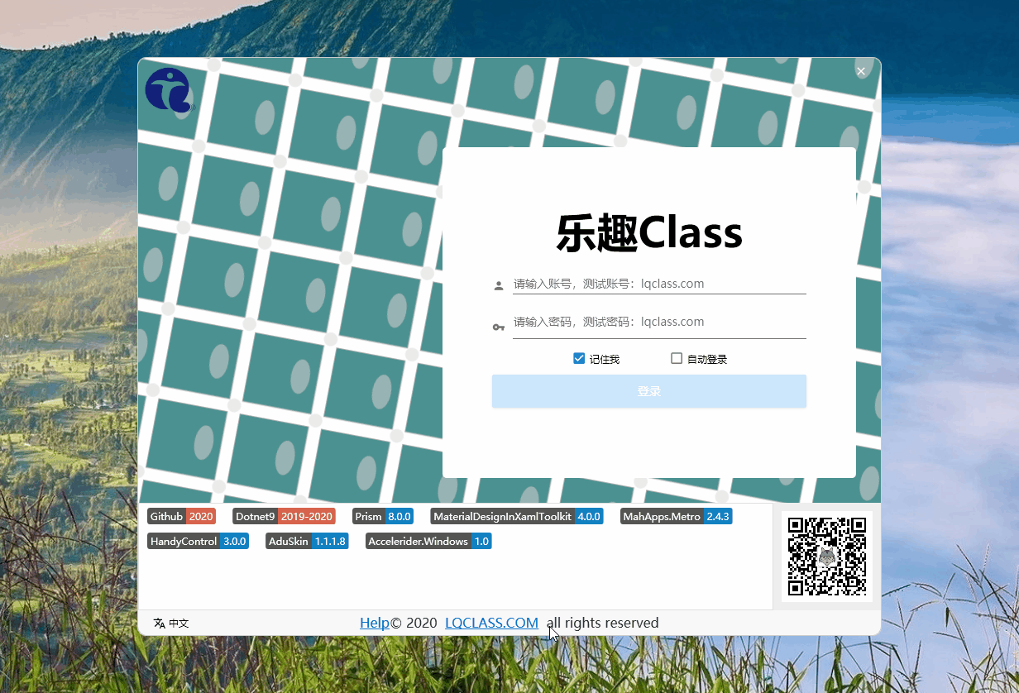Click the blue app logo icon
Viewport: 1019px width, 693px height.
tap(168, 90)
